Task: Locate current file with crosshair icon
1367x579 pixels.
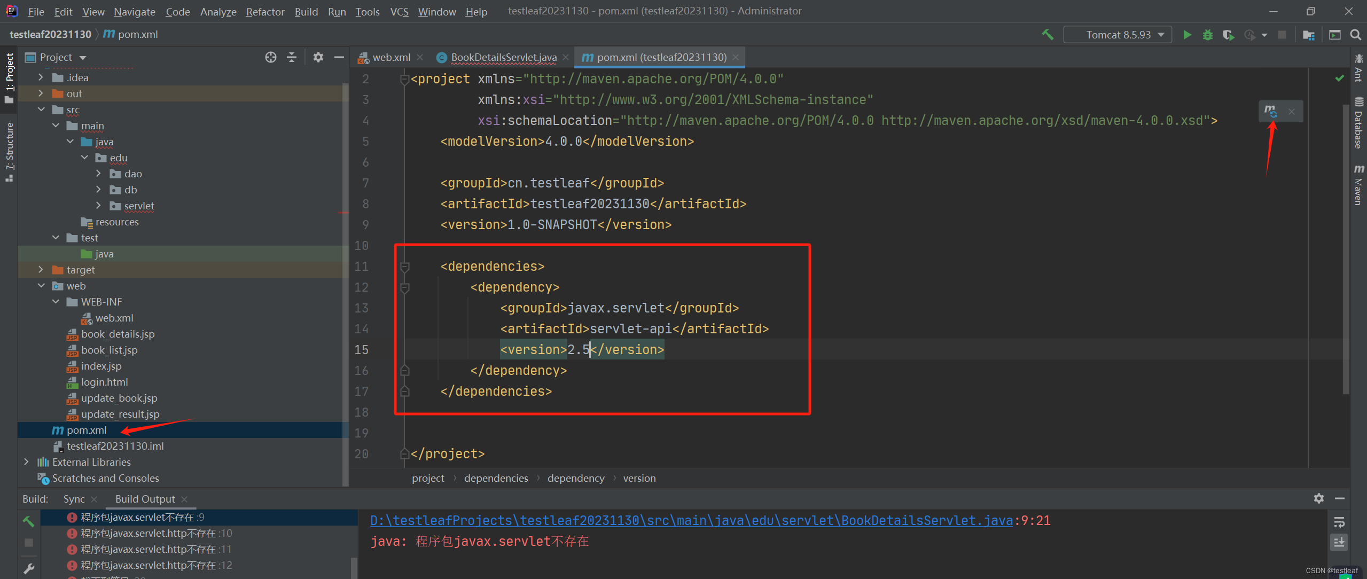Action: (x=271, y=57)
